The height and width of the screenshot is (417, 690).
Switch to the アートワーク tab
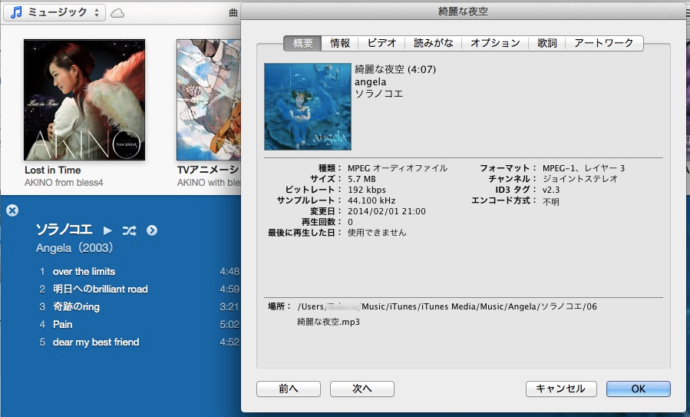tap(604, 43)
